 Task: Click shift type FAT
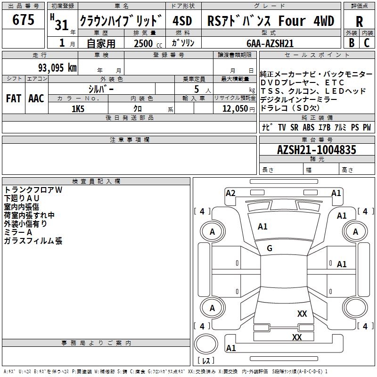coord(14,98)
